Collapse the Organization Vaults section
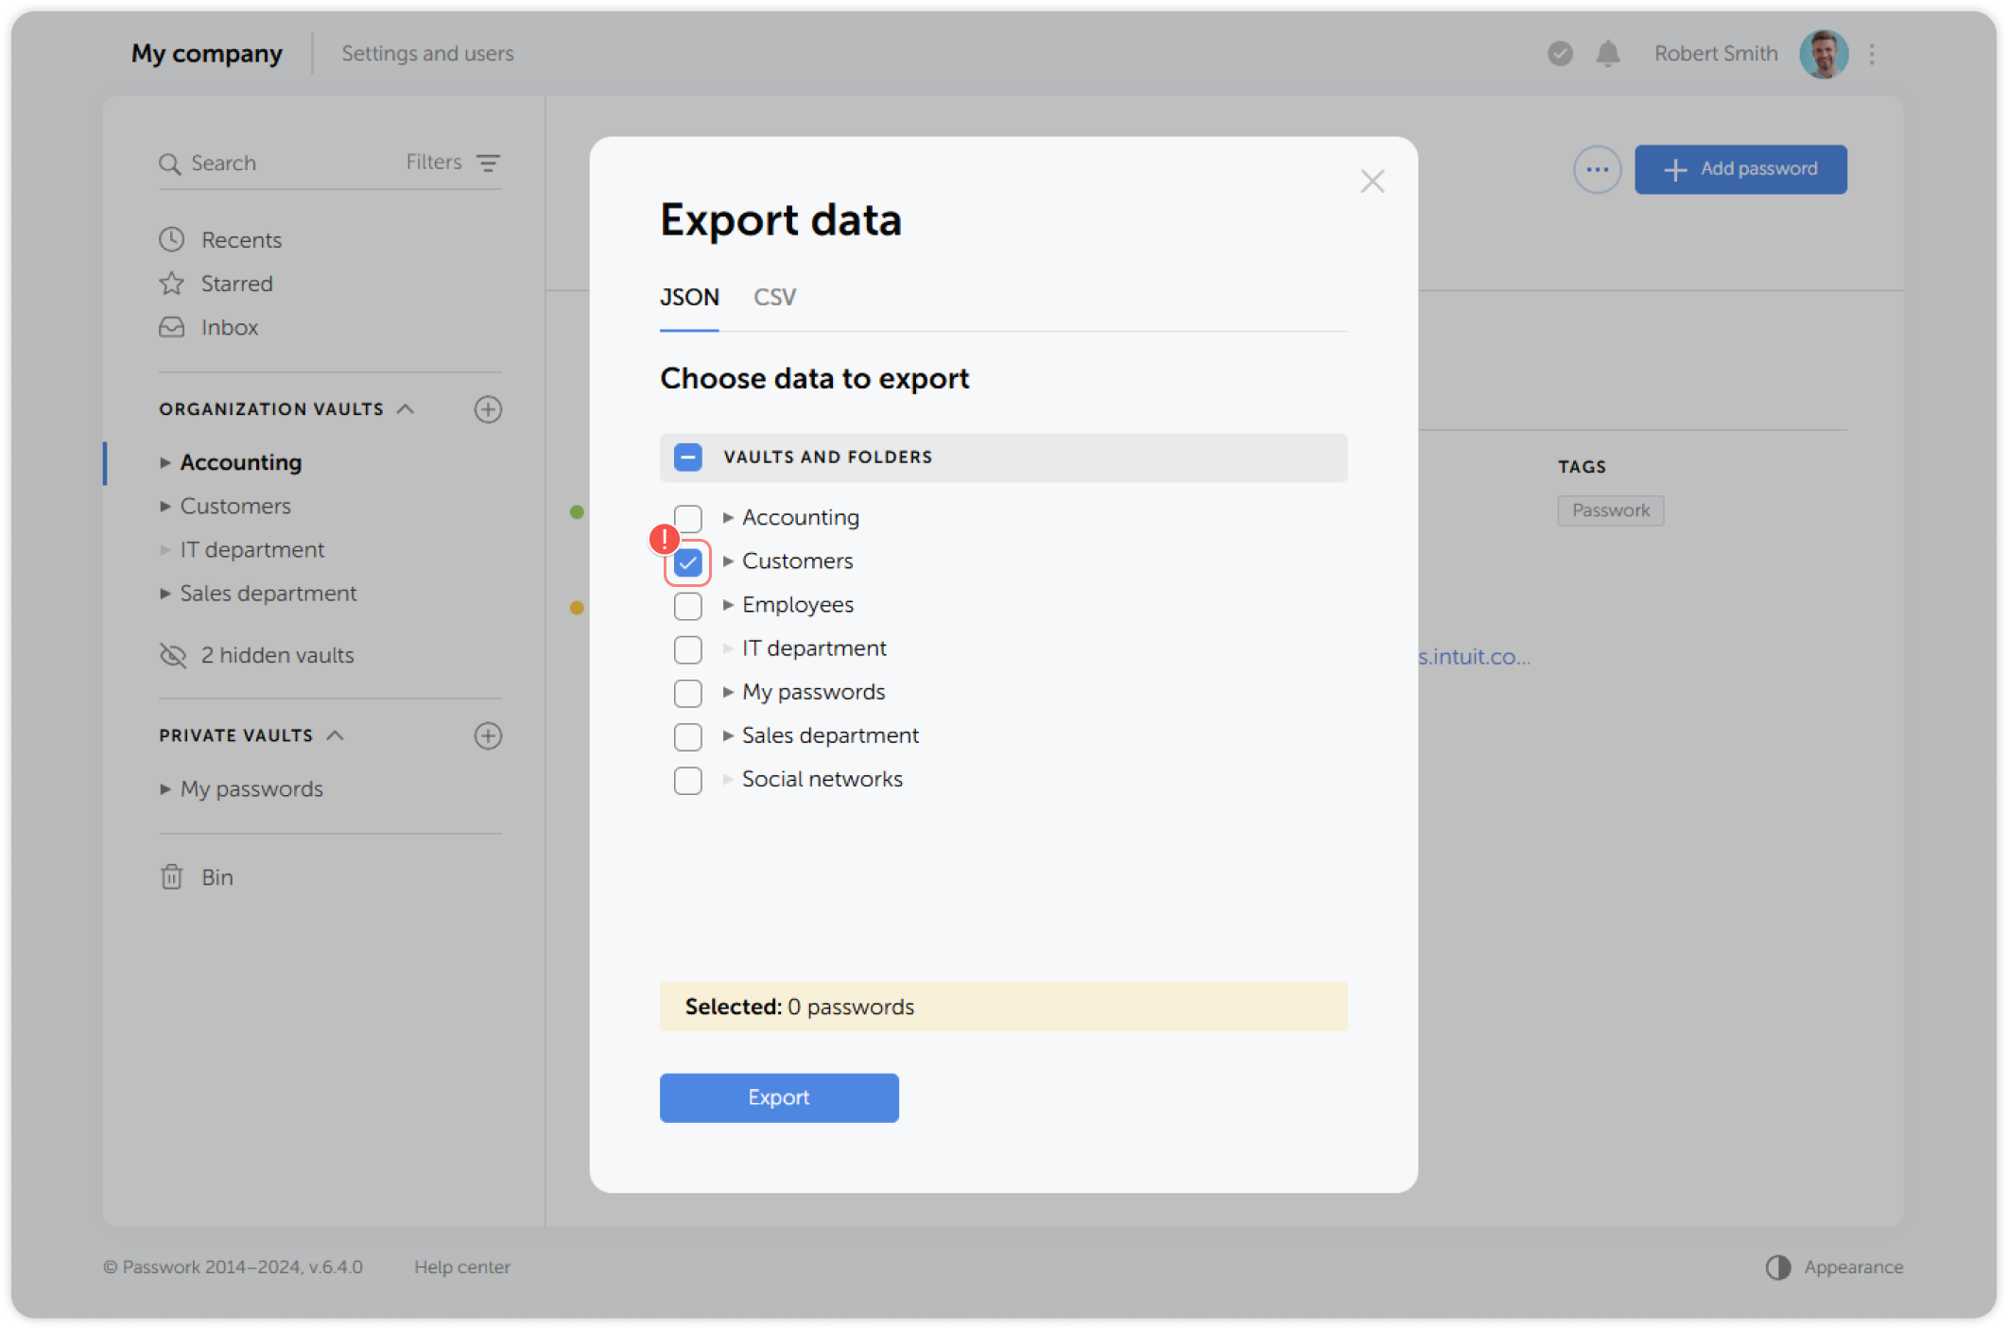Screen dimensions: 2008x1330 coord(407,408)
